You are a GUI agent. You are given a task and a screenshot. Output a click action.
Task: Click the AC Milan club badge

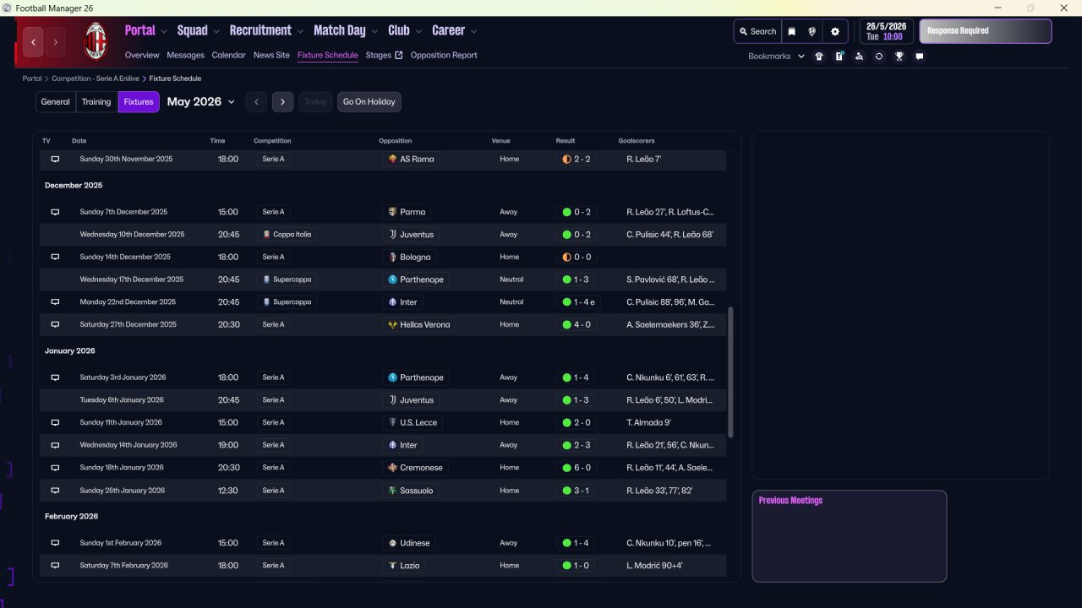pos(96,41)
